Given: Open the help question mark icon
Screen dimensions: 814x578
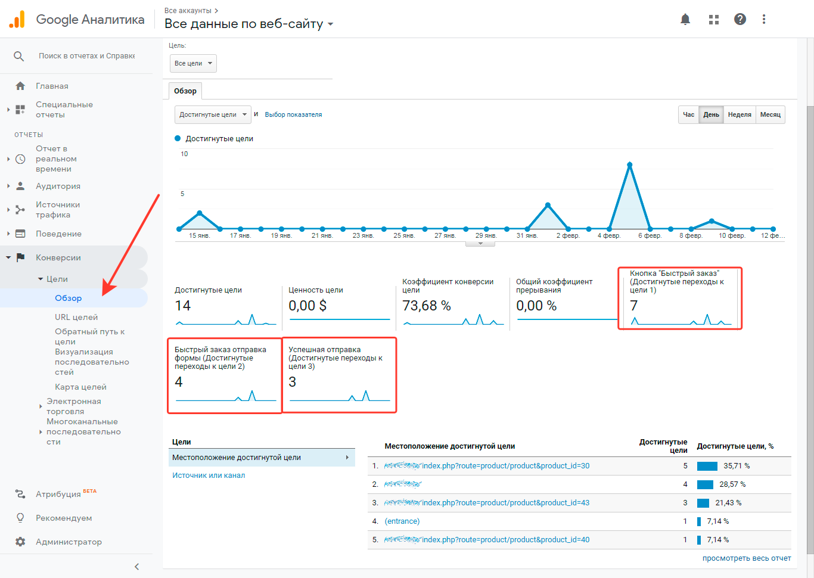Looking at the screenshot, I should tap(740, 20).
